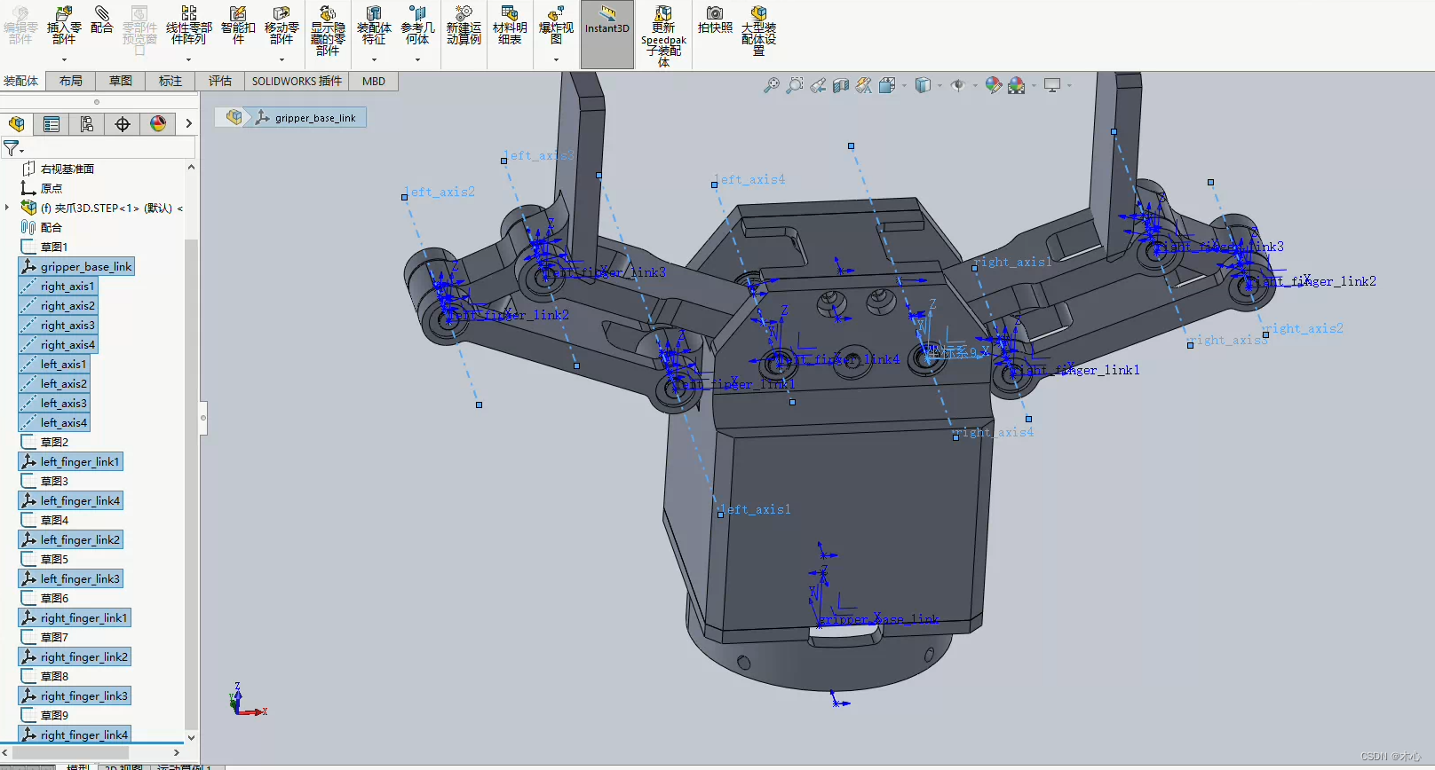Click the tree scroll-up arrow
1435x770 pixels.
coord(191,167)
